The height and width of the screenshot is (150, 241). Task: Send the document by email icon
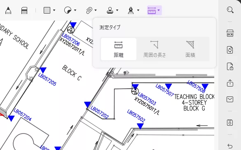coord(230,99)
